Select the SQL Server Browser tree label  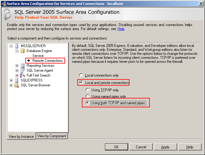pyautogui.click(x=35, y=85)
